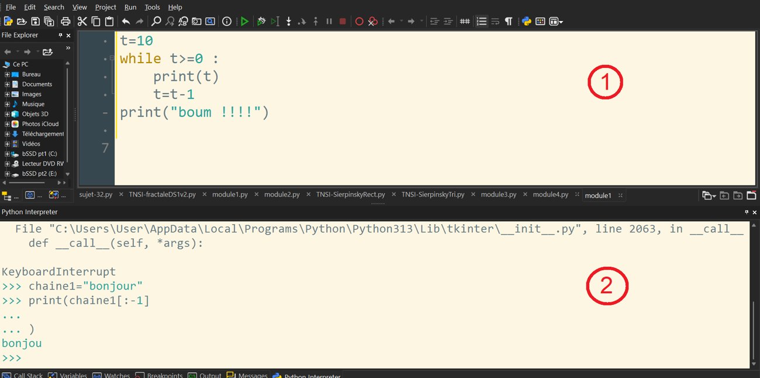Image resolution: width=760 pixels, height=378 pixels.
Task: Click the Open file folder icon
Action: coord(22,21)
